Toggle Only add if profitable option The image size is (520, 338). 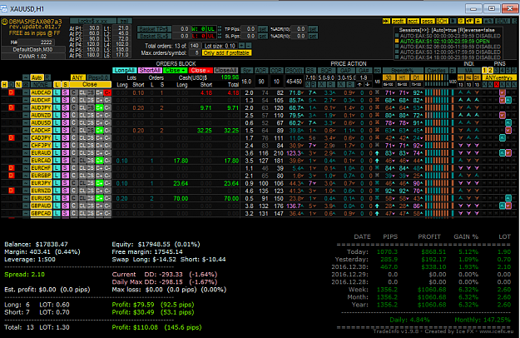click(227, 53)
